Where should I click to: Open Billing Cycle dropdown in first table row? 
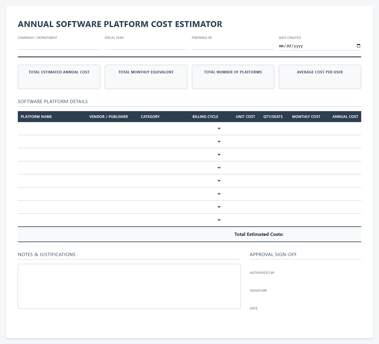[206, 128]
